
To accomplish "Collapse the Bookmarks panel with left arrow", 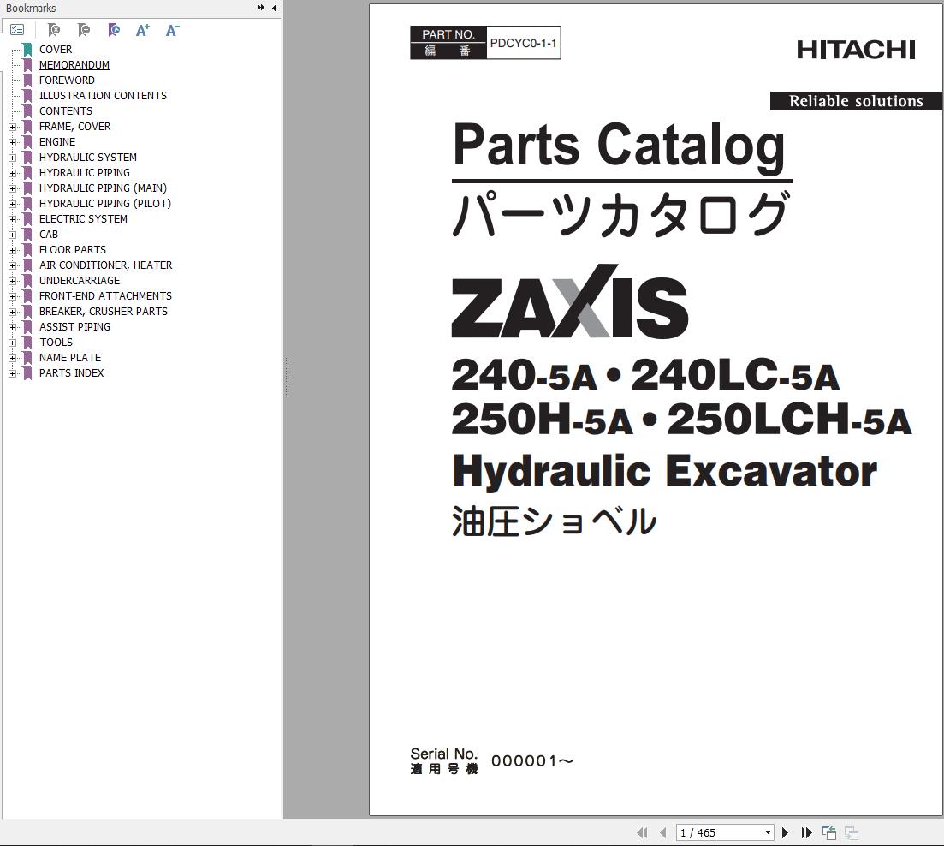I will click(275, 8).
